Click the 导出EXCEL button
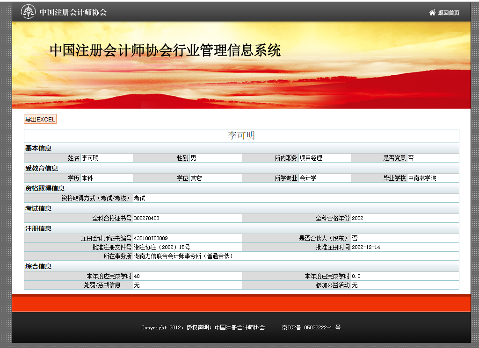This screenshot has height=348, width=479. pos(40,119)
